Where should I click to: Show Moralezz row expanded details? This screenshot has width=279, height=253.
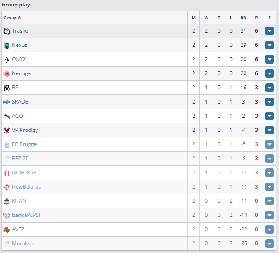tap(270, 244)
